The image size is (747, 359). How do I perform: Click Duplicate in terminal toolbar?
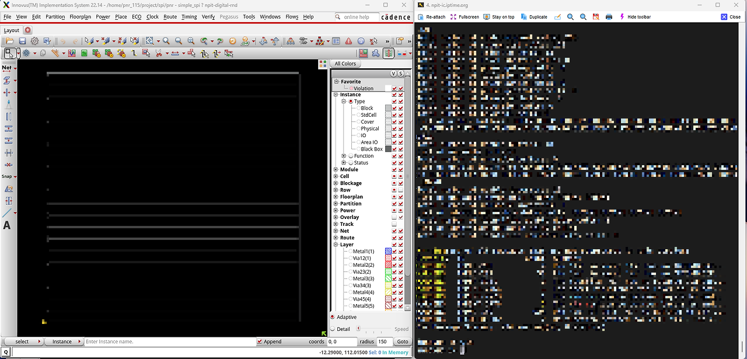point(533,17)
